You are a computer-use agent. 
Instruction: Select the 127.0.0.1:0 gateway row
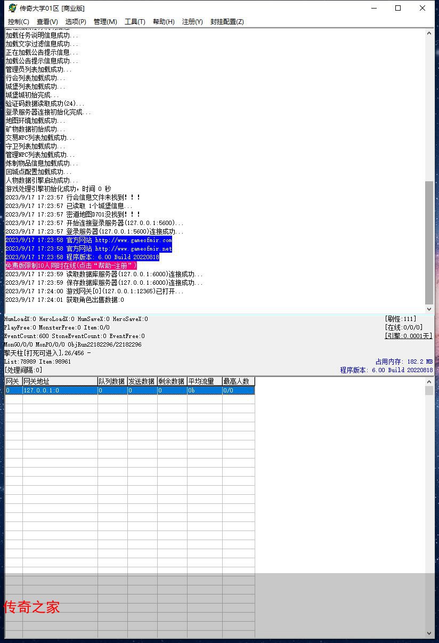pyautogui.click(x=59, y=390)
